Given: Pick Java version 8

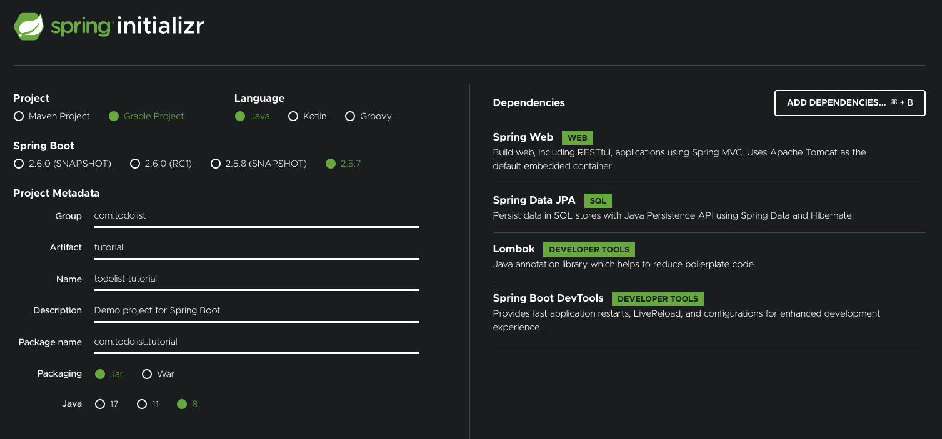Looking at the screenshot, I should coord(182,404).
